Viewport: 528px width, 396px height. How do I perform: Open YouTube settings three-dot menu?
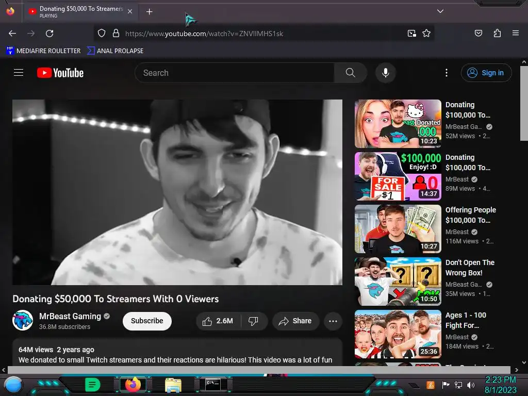[x=447, y=73]
